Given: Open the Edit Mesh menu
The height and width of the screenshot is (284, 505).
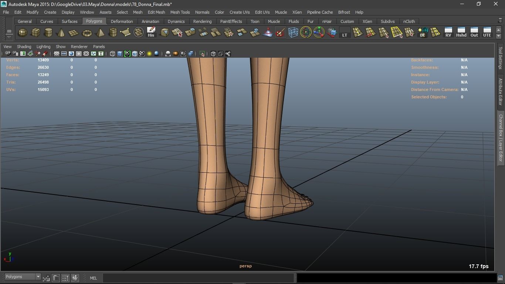Looking at the screenshot, I should tap(156, 12).
